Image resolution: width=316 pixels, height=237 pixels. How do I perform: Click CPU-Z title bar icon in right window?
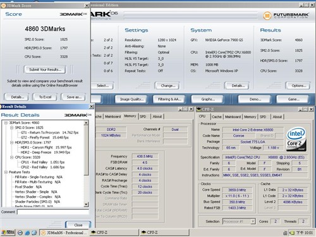tap(199, 109)
